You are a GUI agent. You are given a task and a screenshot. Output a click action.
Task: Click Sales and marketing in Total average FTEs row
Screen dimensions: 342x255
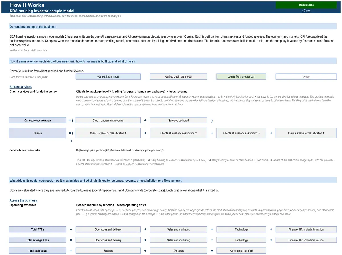[x=178, y=240]
